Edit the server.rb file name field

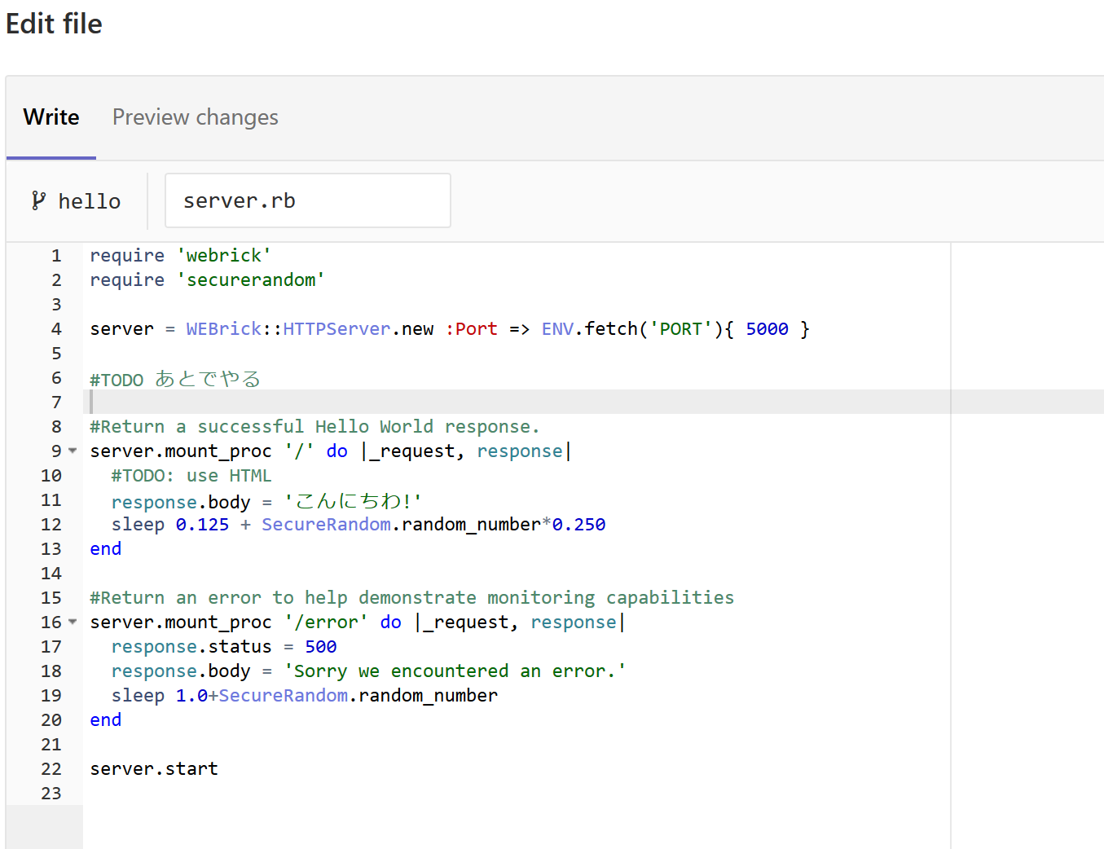308,200
